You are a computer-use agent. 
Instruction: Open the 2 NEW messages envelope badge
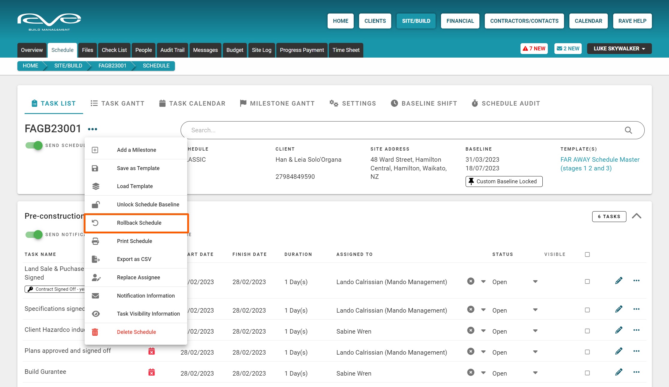coord(568,49)
